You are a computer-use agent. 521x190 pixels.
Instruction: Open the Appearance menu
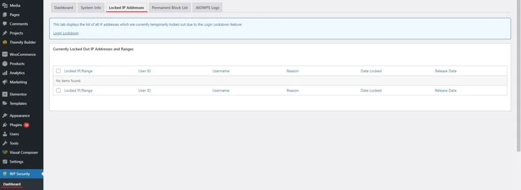coord(20,116)
